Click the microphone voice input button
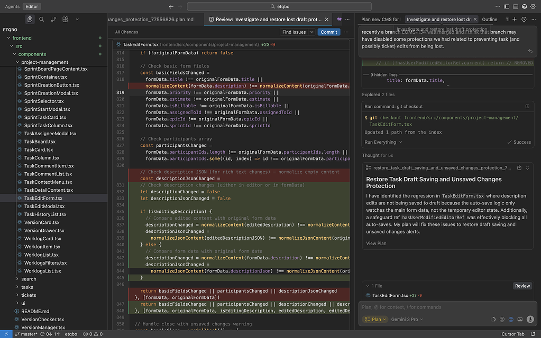The width and height of the screenshot is (541, 338). coord(530,320)
